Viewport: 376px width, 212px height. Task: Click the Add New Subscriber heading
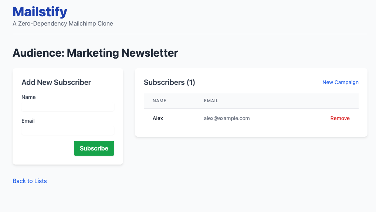click(x=56, y=82)
